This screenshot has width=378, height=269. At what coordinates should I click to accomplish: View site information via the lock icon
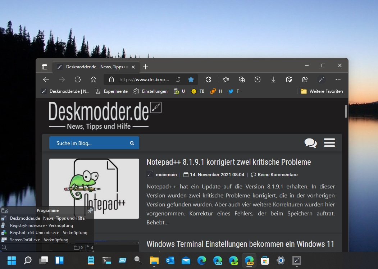point(111,79)
